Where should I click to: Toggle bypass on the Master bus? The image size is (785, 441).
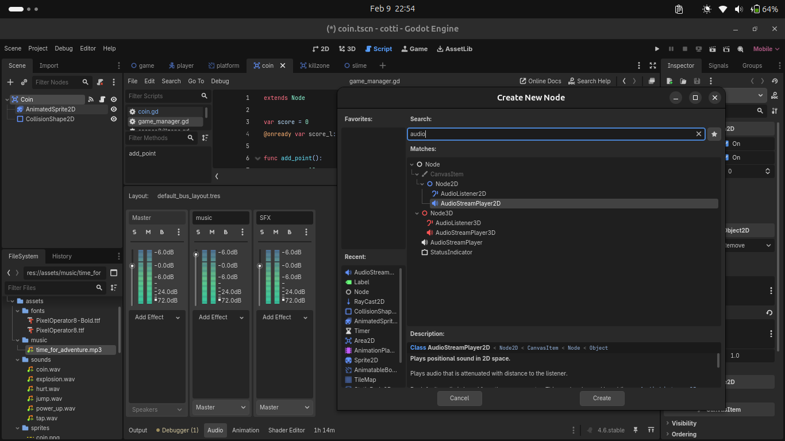point(162,232)
